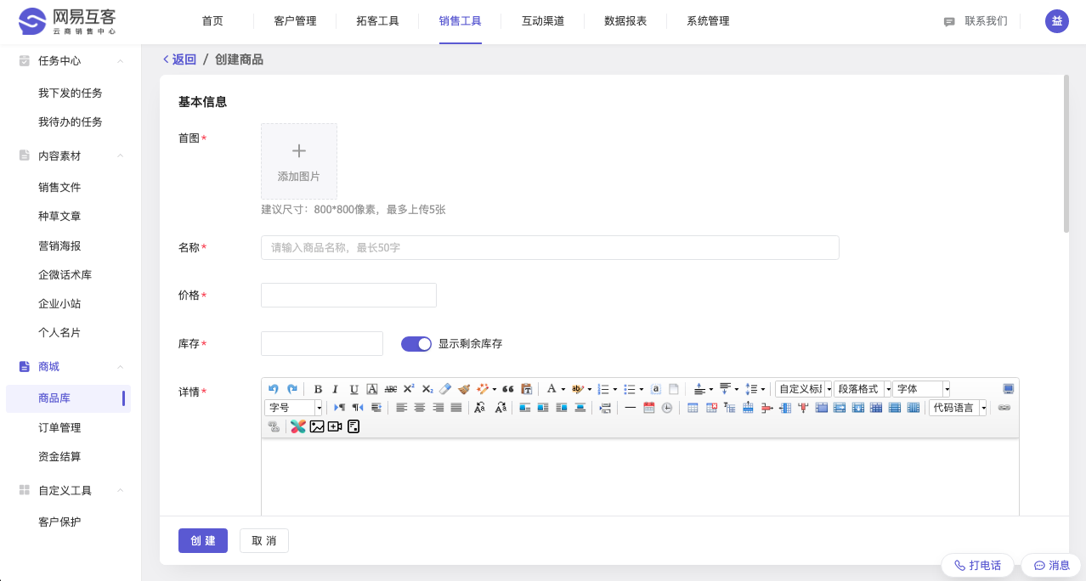Insert a hyperlink with the link icon

point(1004,408)
